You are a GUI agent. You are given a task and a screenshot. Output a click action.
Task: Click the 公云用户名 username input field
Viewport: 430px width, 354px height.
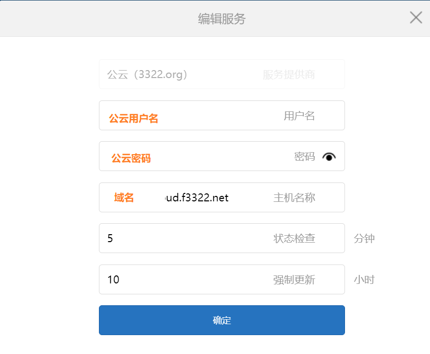tap(222, 115)
